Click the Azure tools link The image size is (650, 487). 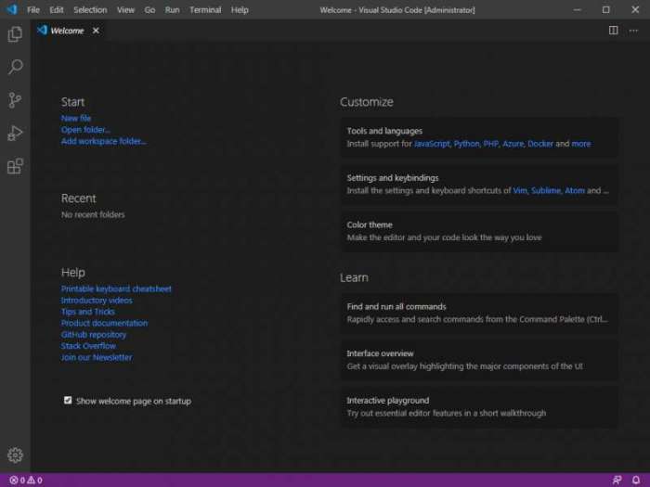click(513, 144)
